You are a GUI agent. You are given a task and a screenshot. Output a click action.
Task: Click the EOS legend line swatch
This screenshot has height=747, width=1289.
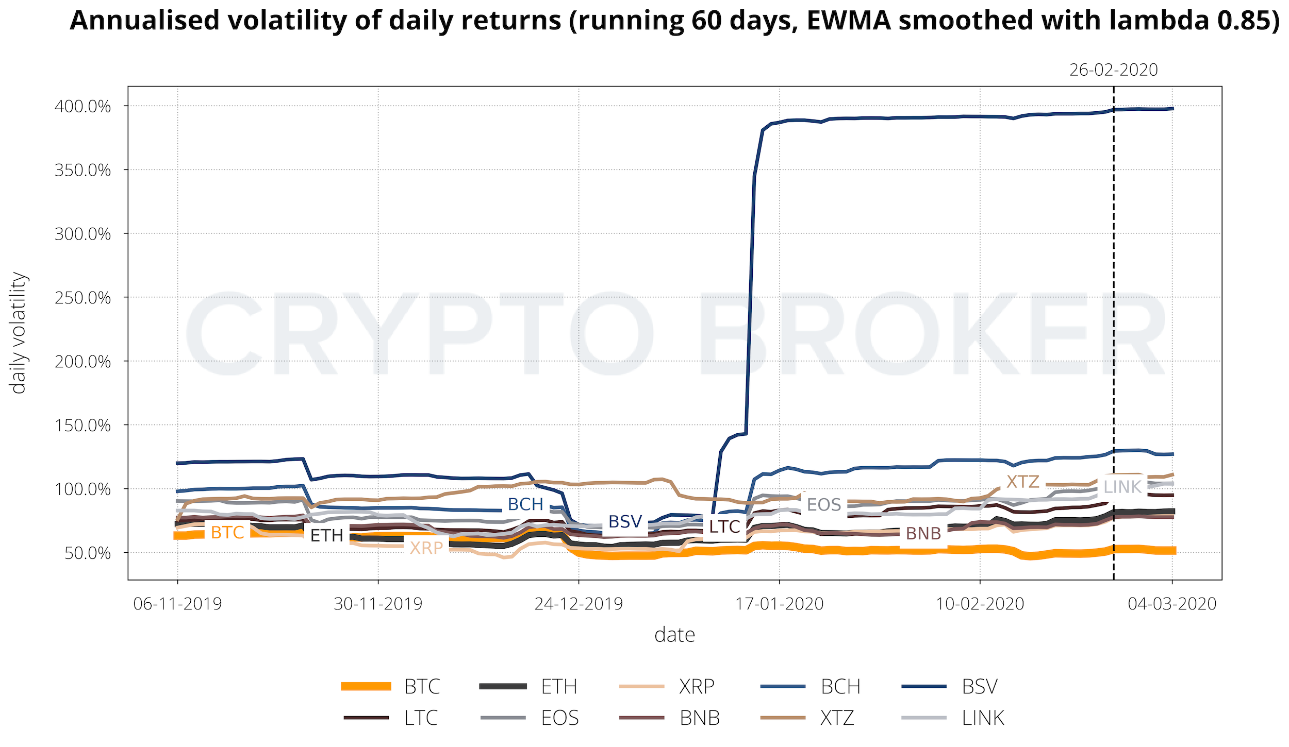pos(503,718)
